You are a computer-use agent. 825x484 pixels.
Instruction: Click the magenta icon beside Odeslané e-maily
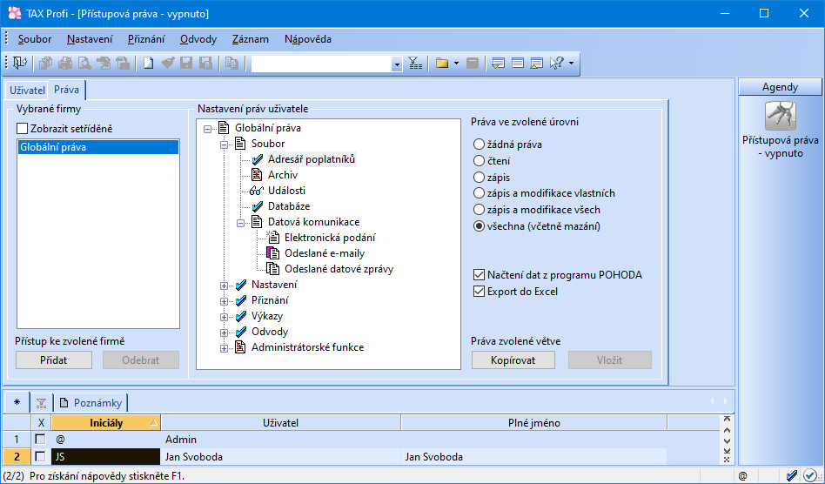click(x=273, y=253)
